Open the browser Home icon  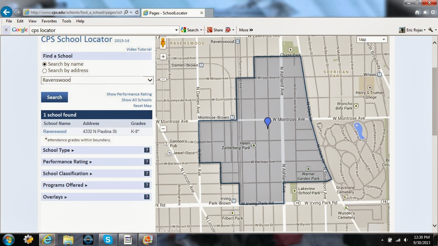click(x=417, y=12)
